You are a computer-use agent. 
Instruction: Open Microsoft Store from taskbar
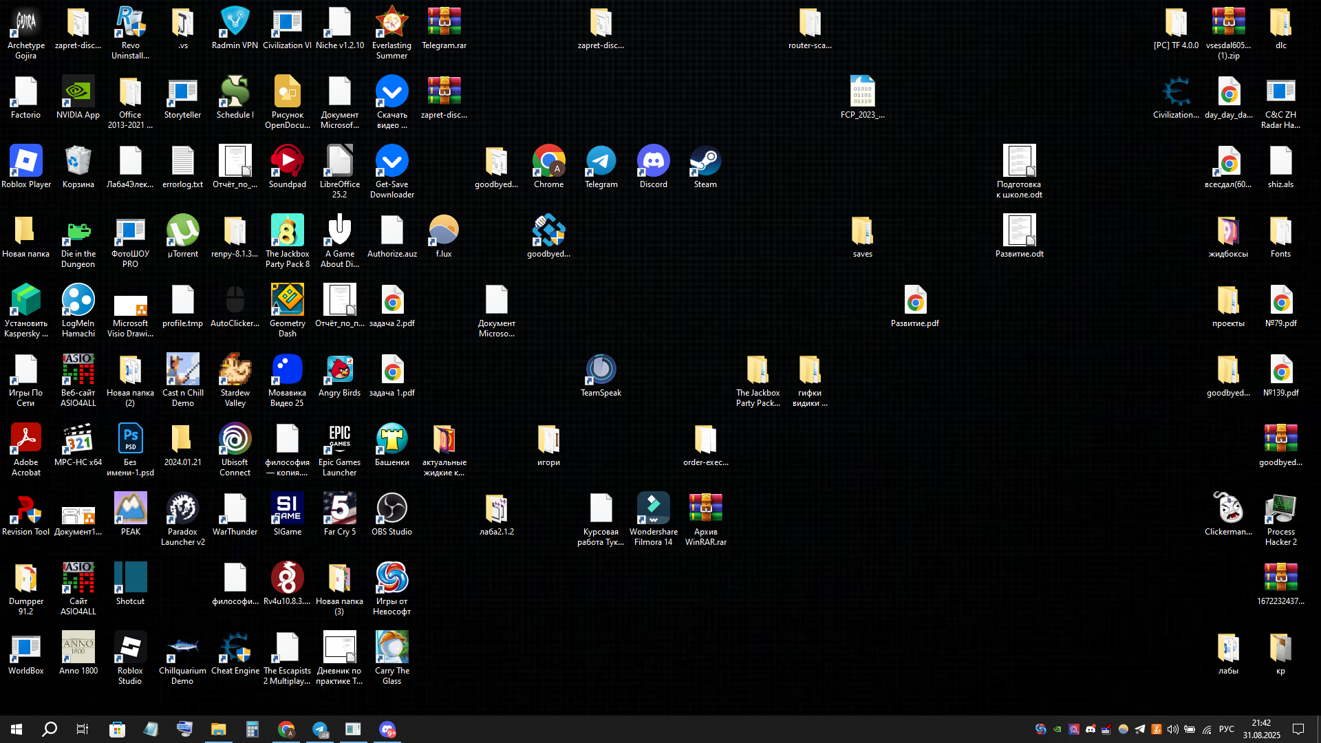(x=117, y=729)
